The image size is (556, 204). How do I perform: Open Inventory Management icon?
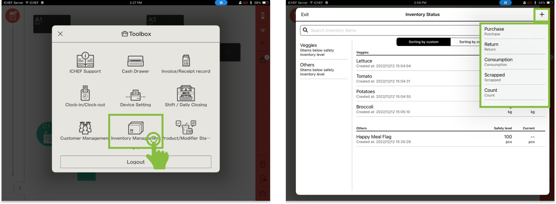point(135,130)
